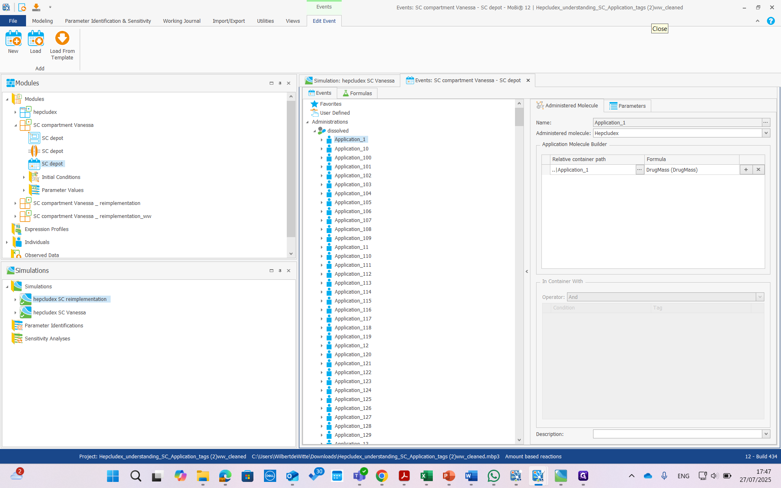Screen dimensions: 781x488
Task: Click the ellipsis to edit the container path
Action: 639,170
